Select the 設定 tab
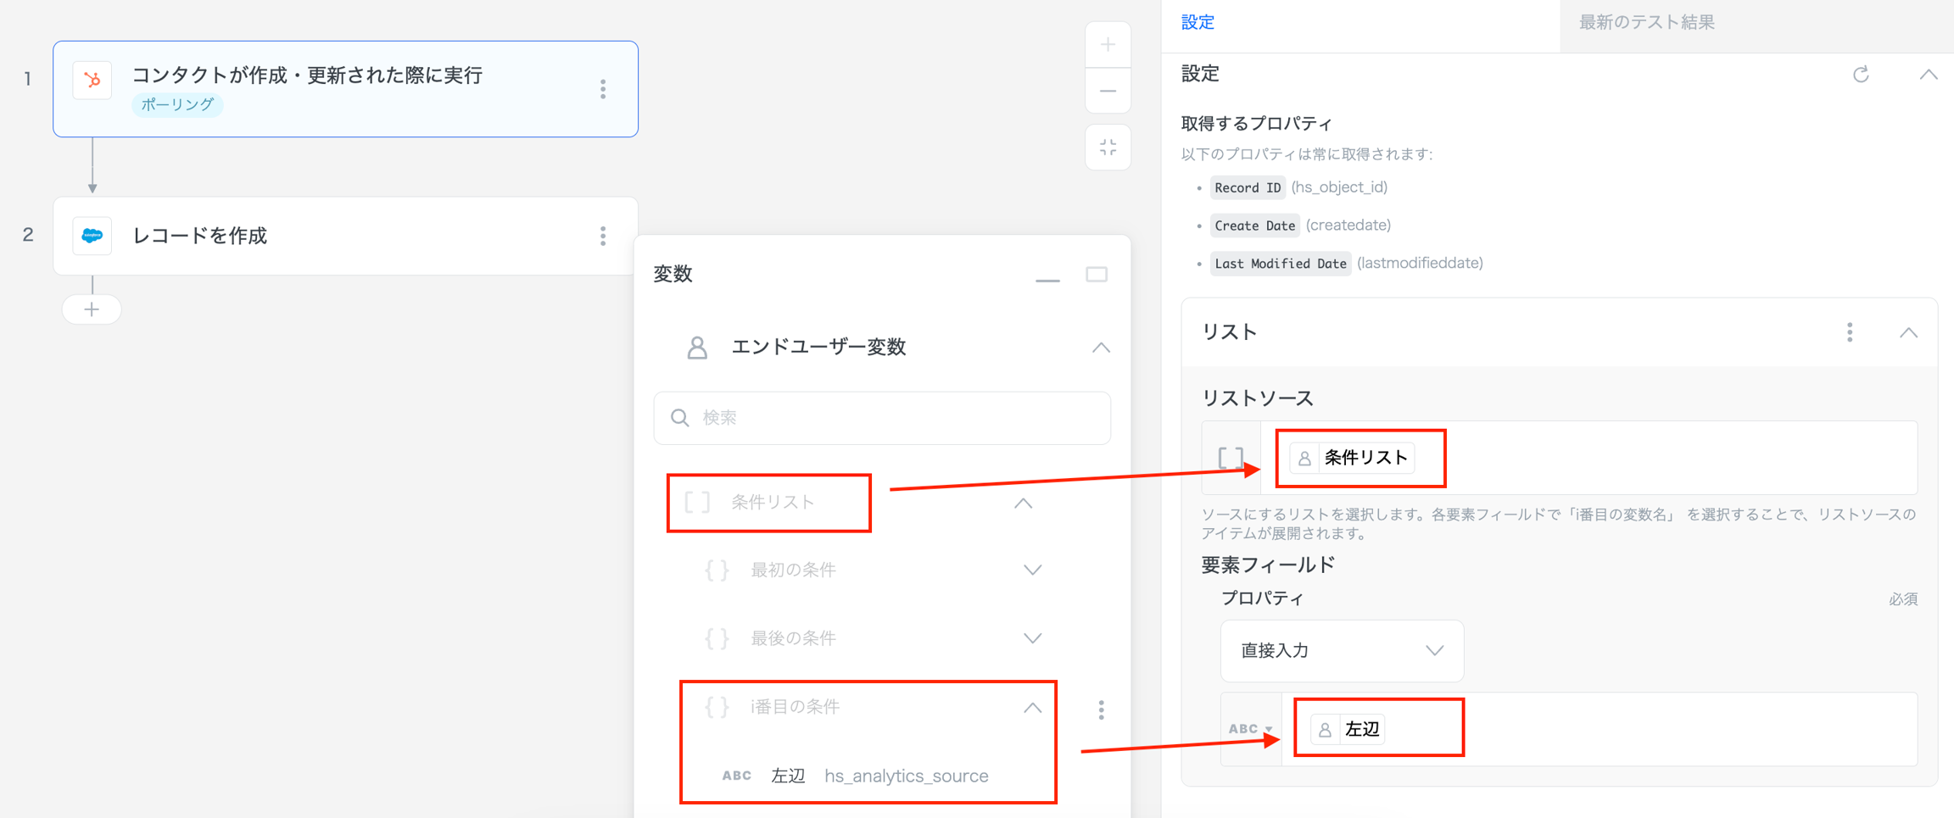This screenshot has width=1954, height=818. point(1198,23)
